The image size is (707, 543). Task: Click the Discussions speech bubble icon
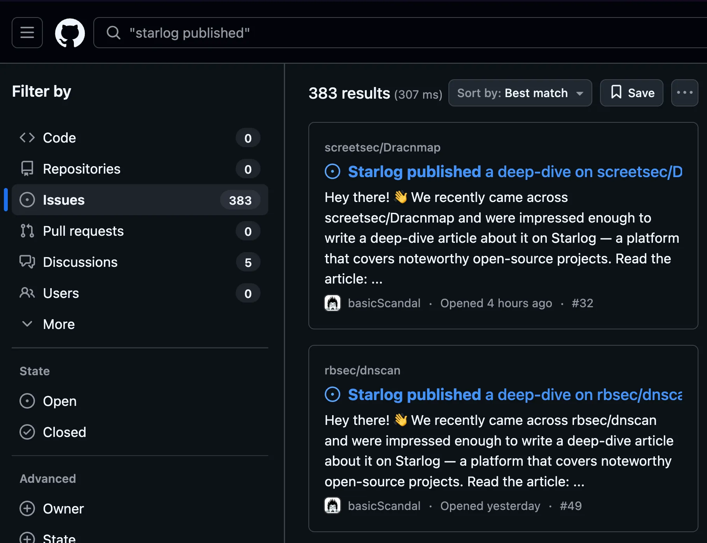[x=27, y=262]
